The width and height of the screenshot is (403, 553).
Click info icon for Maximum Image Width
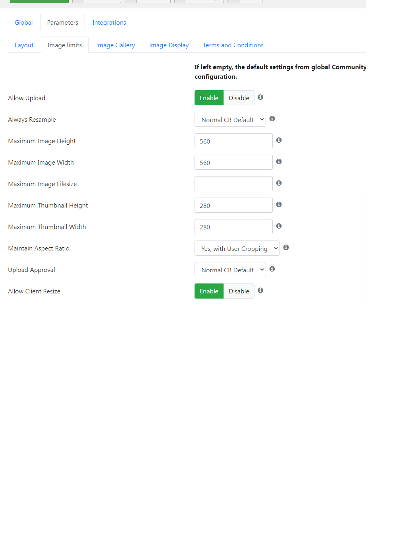(x=279, y=161)
